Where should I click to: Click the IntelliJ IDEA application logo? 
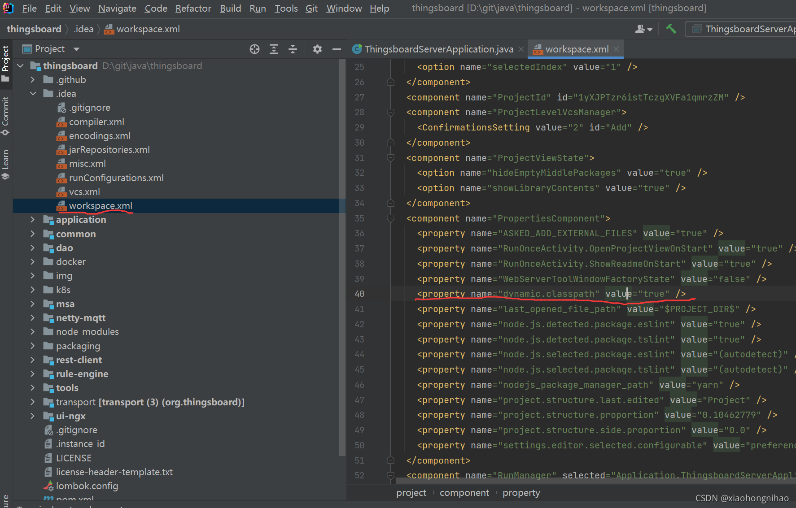(8, 8)
